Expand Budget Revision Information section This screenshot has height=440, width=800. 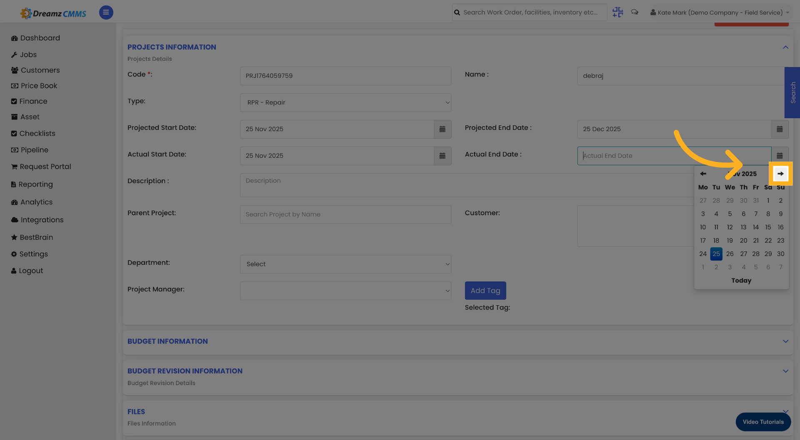tap(785, 371)
